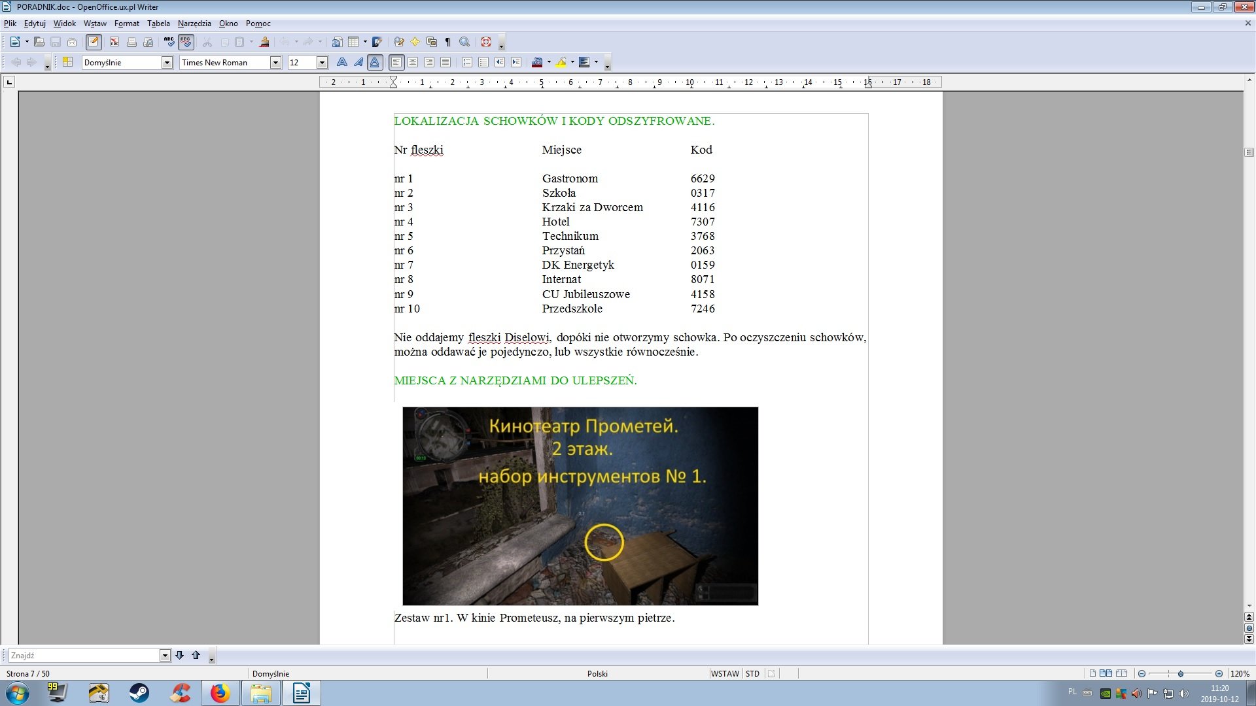Decrease paragraph indent
This screenshot has height=706, width=1256.
(500, 62)
